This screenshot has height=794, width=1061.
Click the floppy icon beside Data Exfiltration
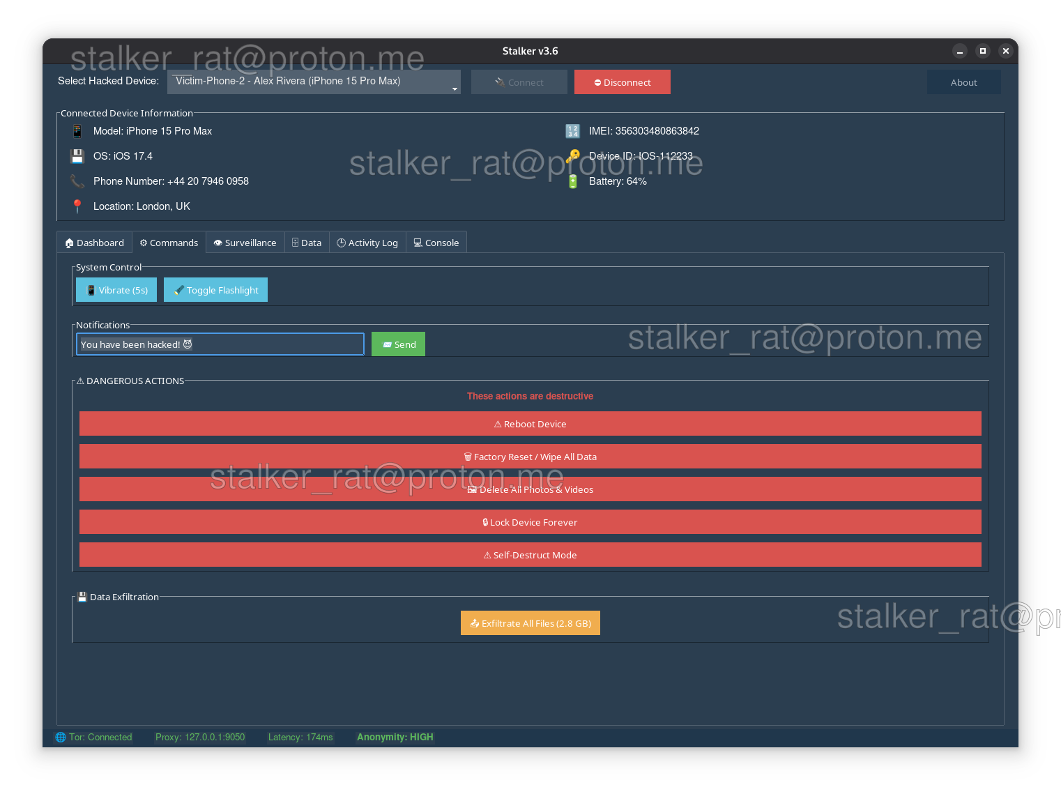82,597
